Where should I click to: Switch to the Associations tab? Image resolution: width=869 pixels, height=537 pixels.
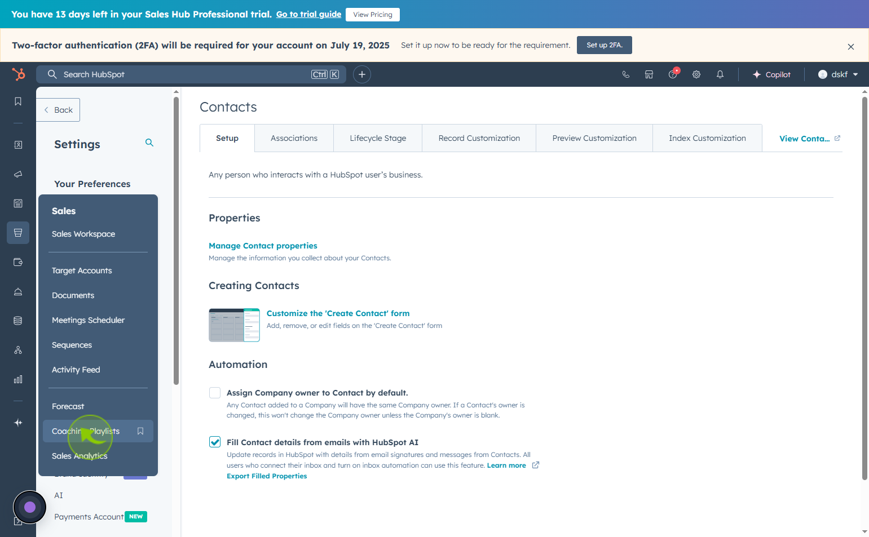(x=294, y=138)
